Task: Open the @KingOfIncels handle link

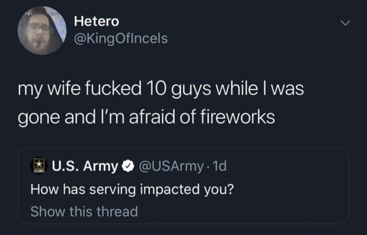Action: pos(121,39)
